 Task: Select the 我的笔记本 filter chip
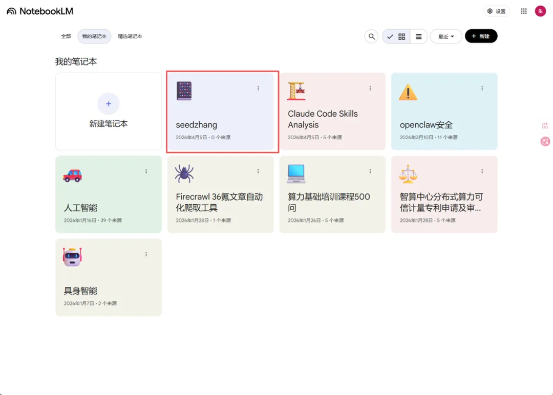click(x=94, y=36)
